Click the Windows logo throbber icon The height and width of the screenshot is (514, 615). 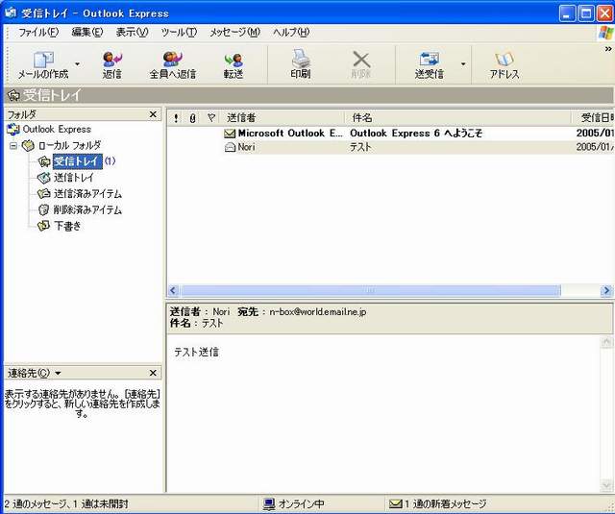606,33
